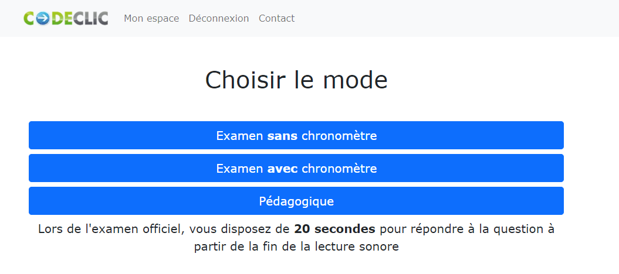Click the bold "20 secondes" text
Viewport: 619px width, 274px height.
click(334, 229)
